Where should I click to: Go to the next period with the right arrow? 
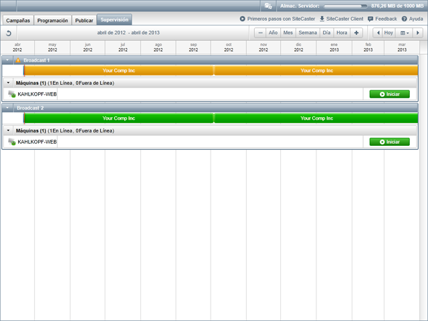click(419, 33)
